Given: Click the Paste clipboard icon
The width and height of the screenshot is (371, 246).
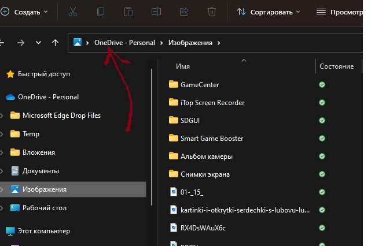Looking at the screenshot, I should coord(128,12).
